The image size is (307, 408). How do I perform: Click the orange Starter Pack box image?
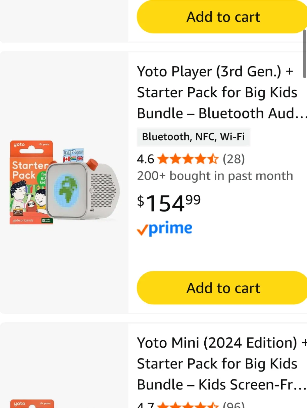click(x=28, y=183)
